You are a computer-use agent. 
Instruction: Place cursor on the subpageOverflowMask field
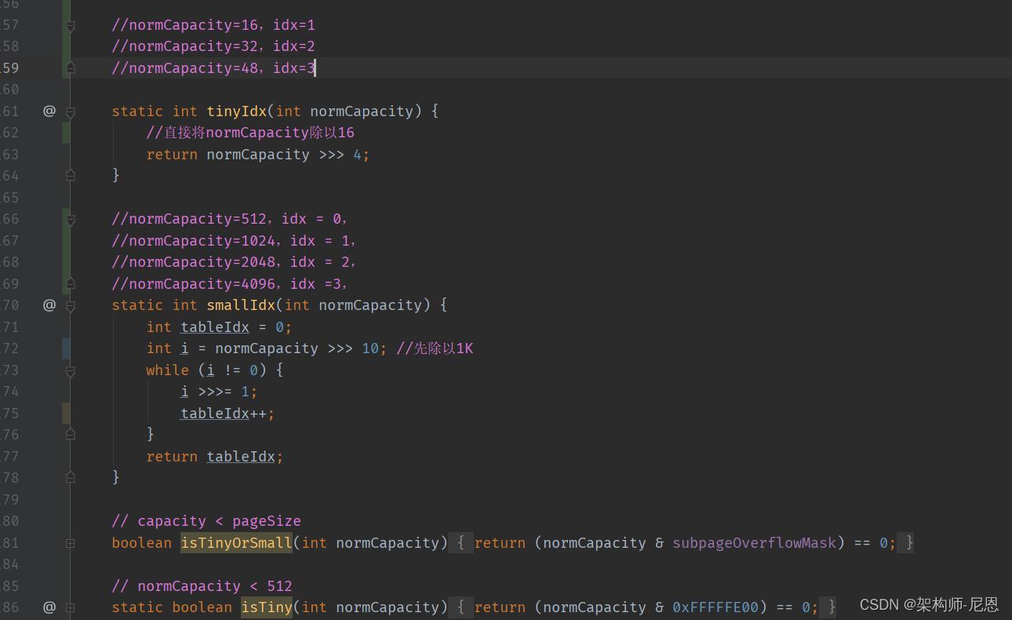pyautogui.click(x=754, y=543)
